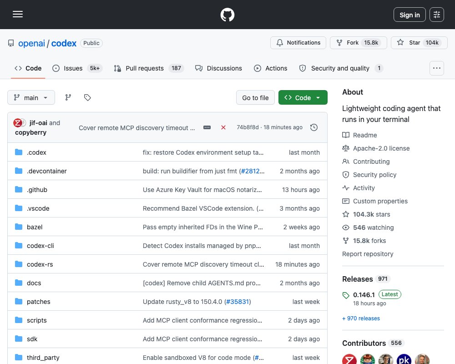The image size is (455, 364).
Task: Open commit 74b8f8d link
Action: pyautogui.click(x=248, y=127)
